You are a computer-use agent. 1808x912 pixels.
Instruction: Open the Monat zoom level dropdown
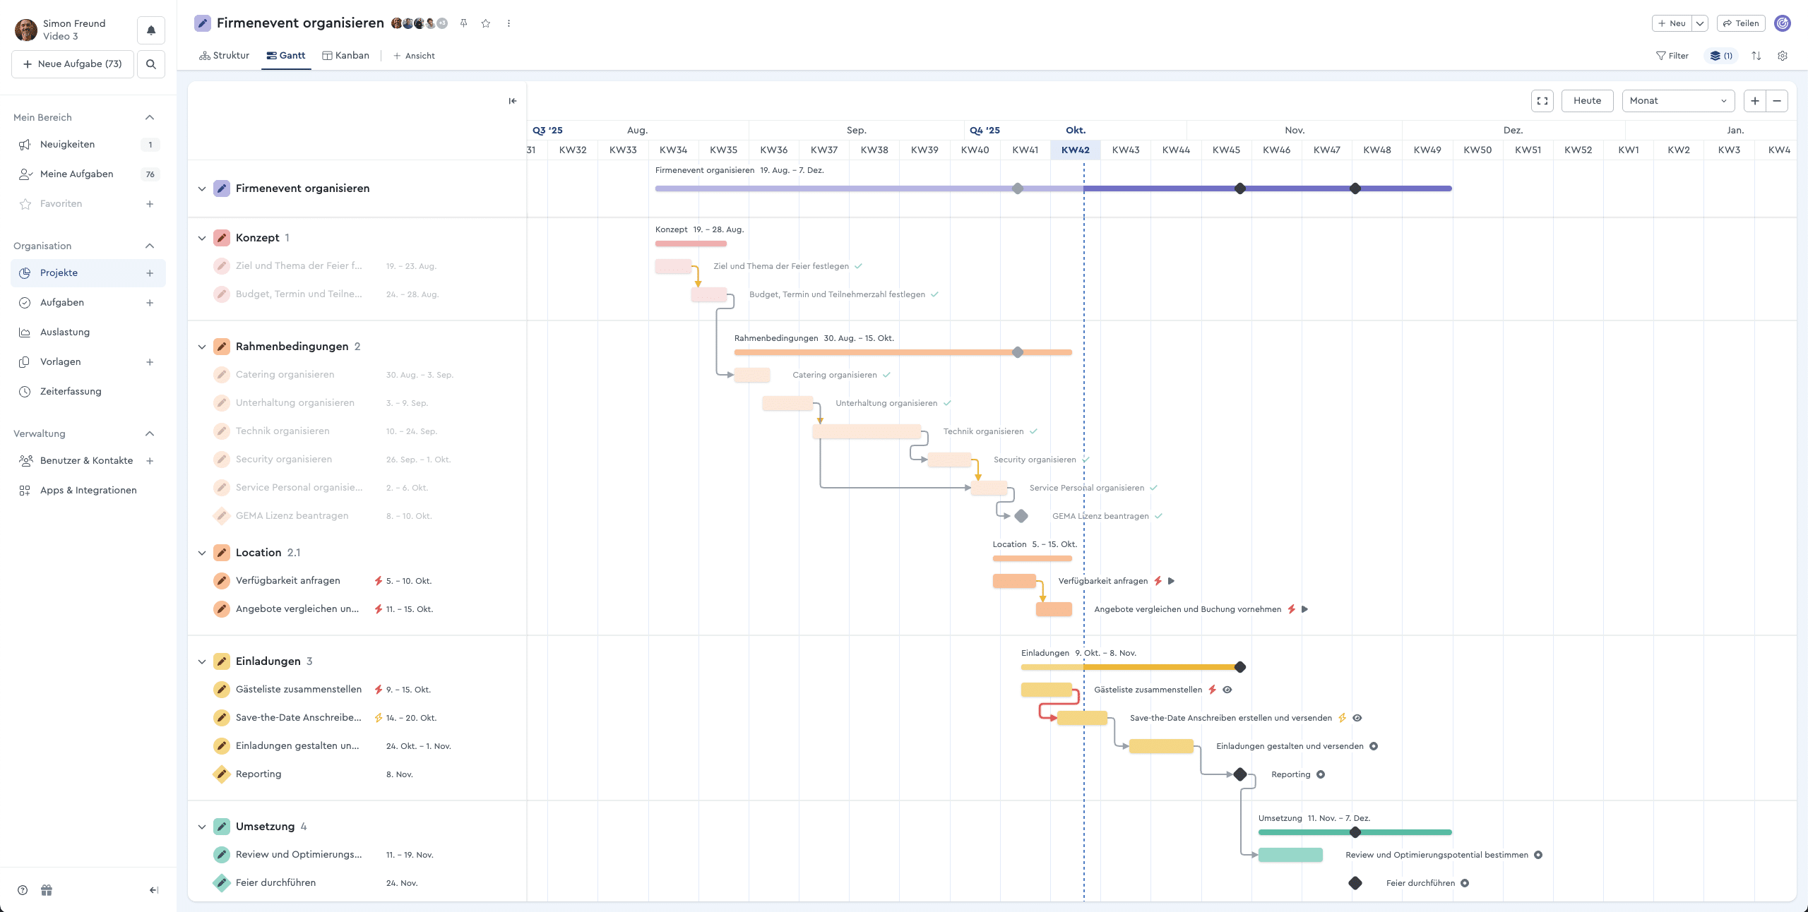[1677, 100]
